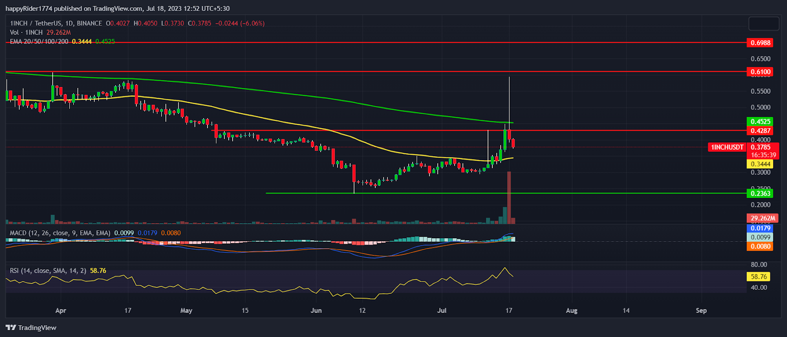Screen dimensions: 787x337
Task: Click the 29.262M value in the Vol legend
Action: 59,32
